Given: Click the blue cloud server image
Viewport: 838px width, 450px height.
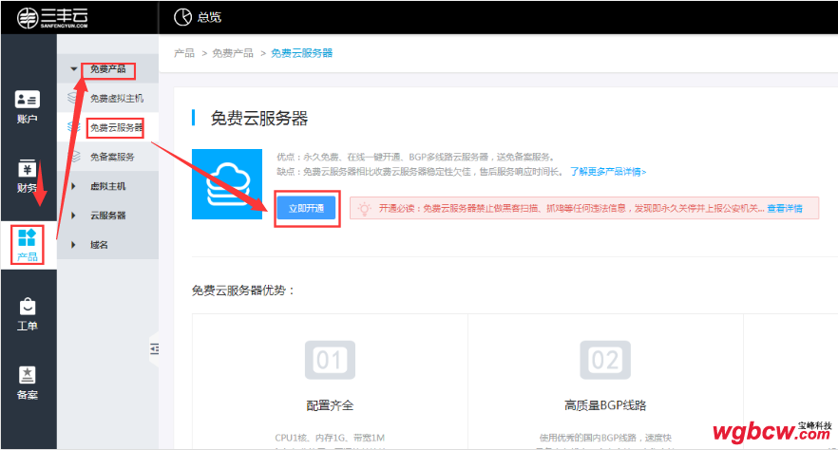Looking at the screenshot, I should pyautogui.click(x=227, y=183).
